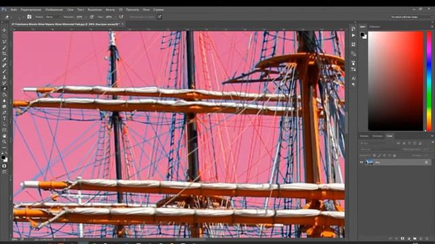
Task: Select the Horizontal Type tool
Action: tap(4, 119)
